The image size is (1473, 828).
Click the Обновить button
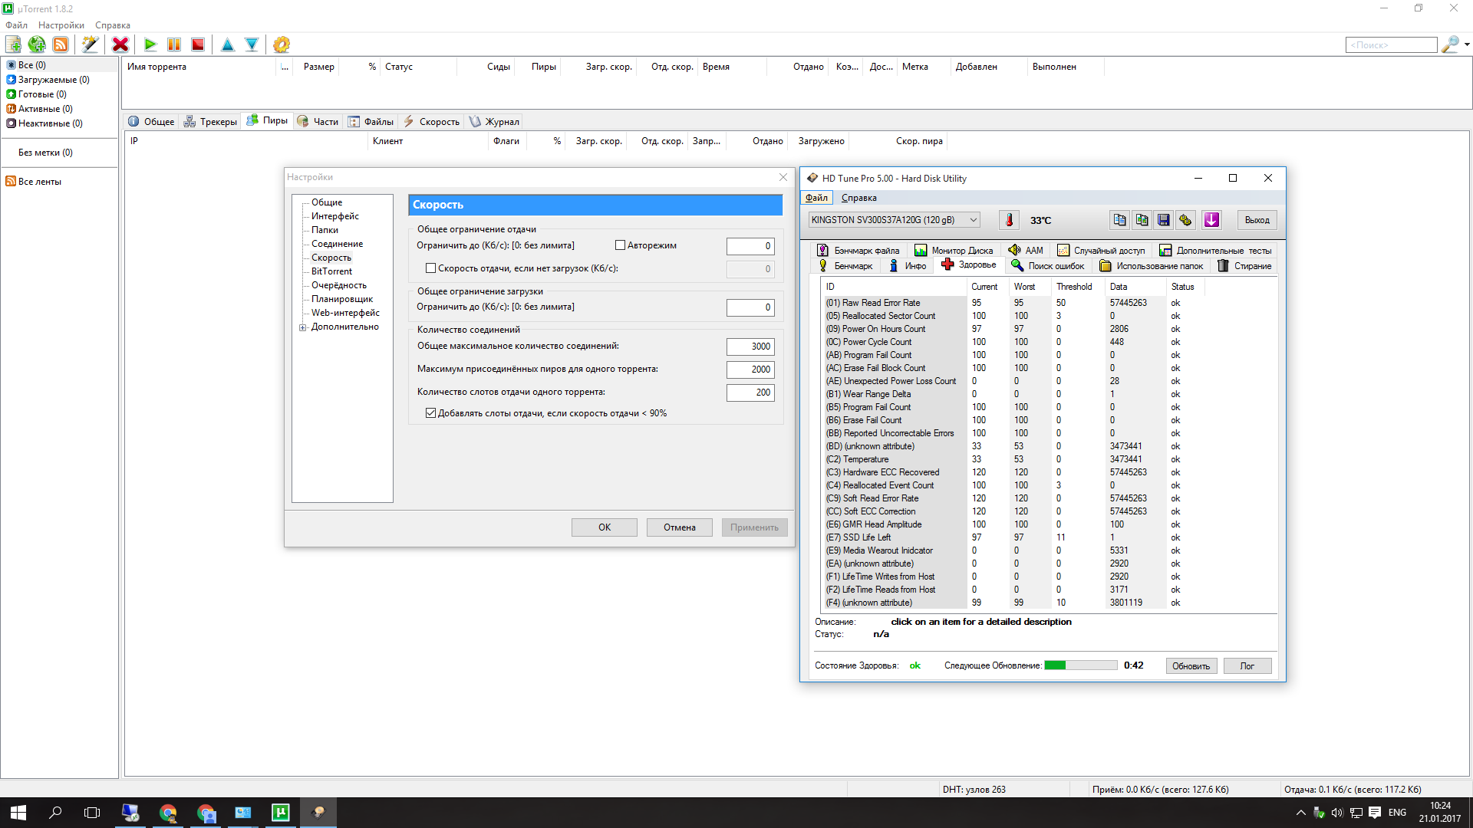[x=1191, y=666]
